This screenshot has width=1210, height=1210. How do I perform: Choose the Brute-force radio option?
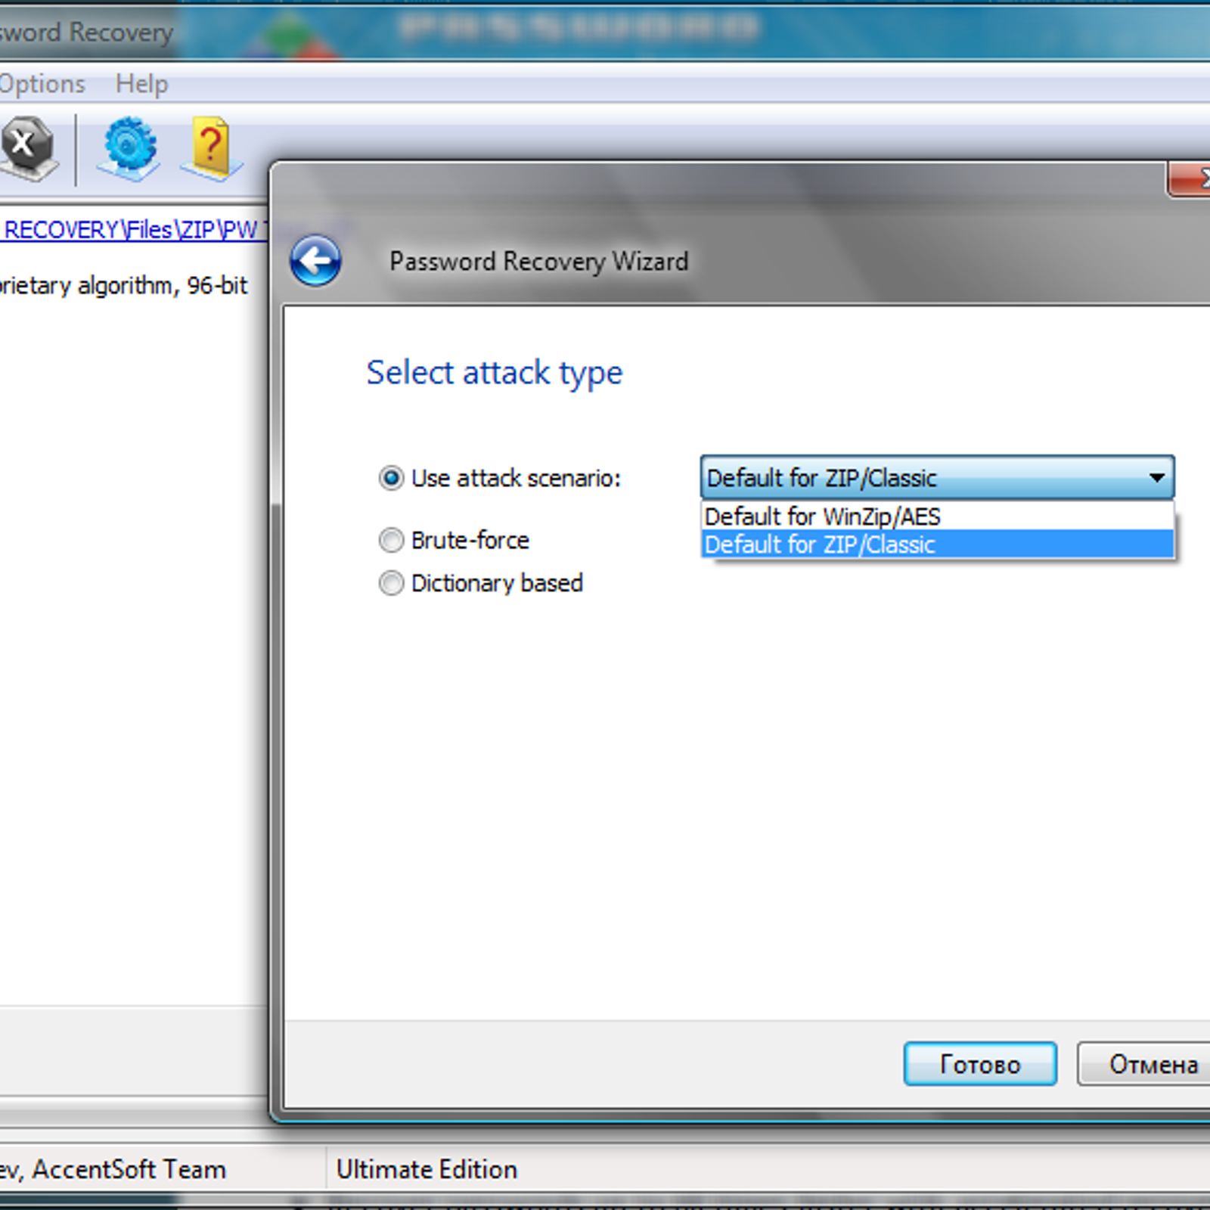[391, 540]
